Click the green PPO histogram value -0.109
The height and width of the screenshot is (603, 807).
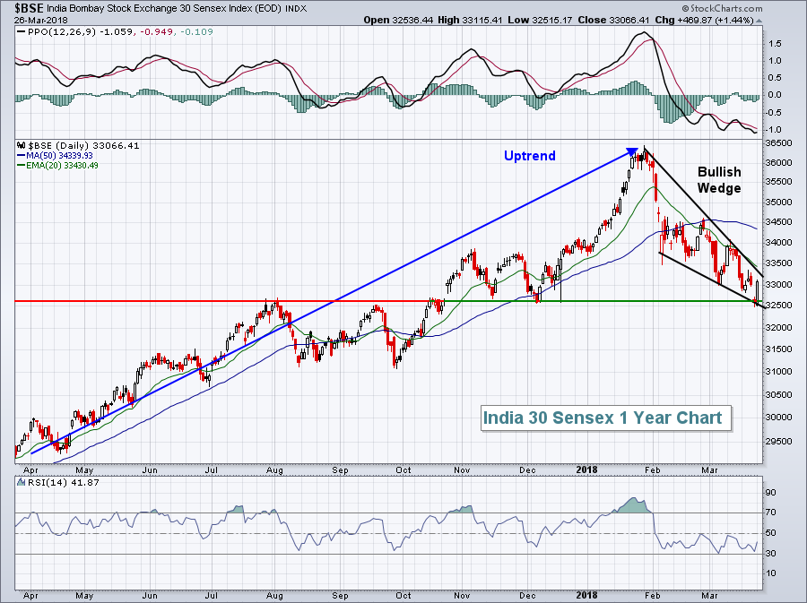tap(195, 32)
